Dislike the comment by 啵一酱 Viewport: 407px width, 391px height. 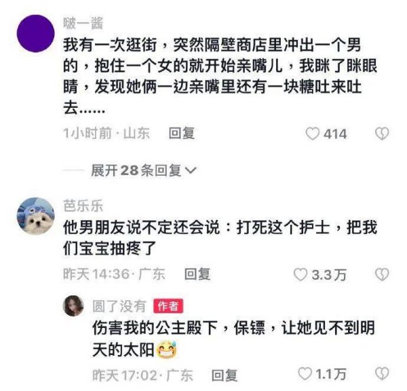point(382,134)
